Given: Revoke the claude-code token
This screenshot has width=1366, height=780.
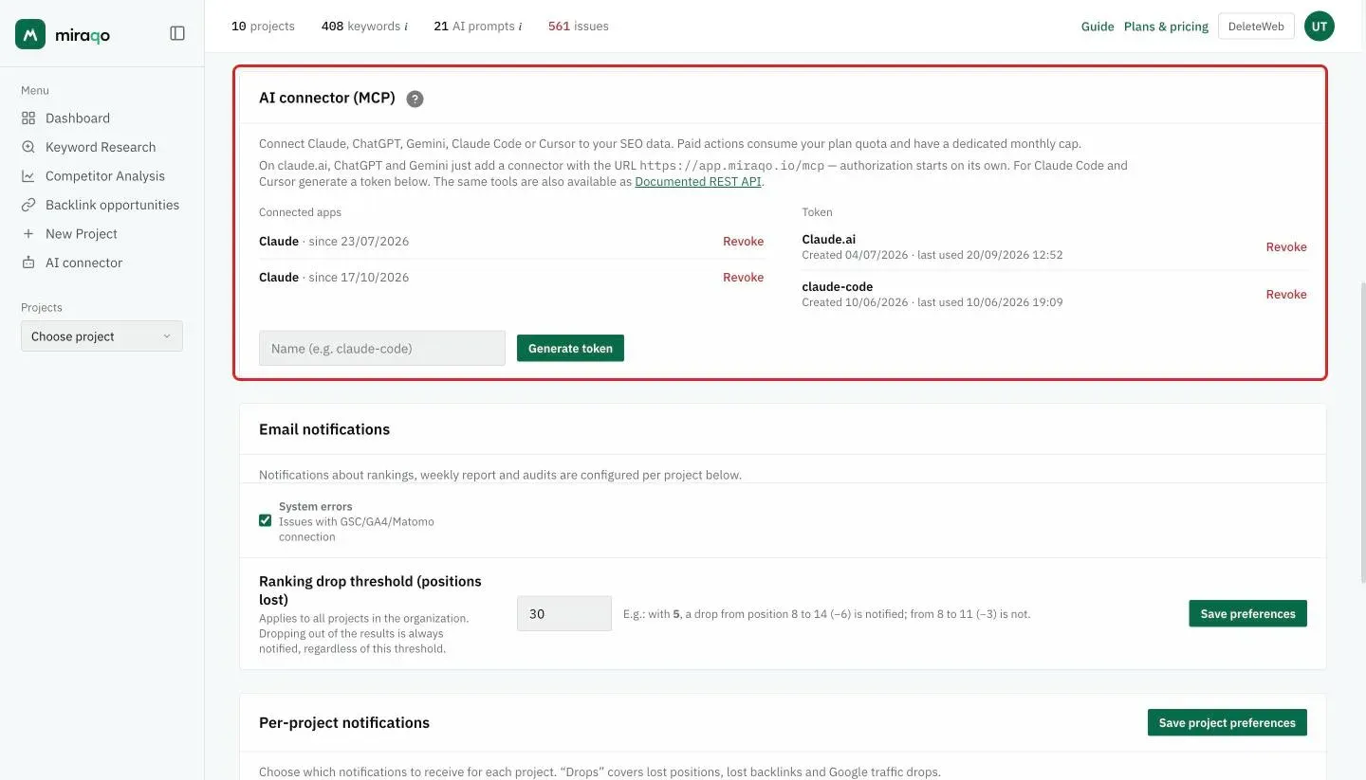Looking at the screenshot, I should (1286, 295).
